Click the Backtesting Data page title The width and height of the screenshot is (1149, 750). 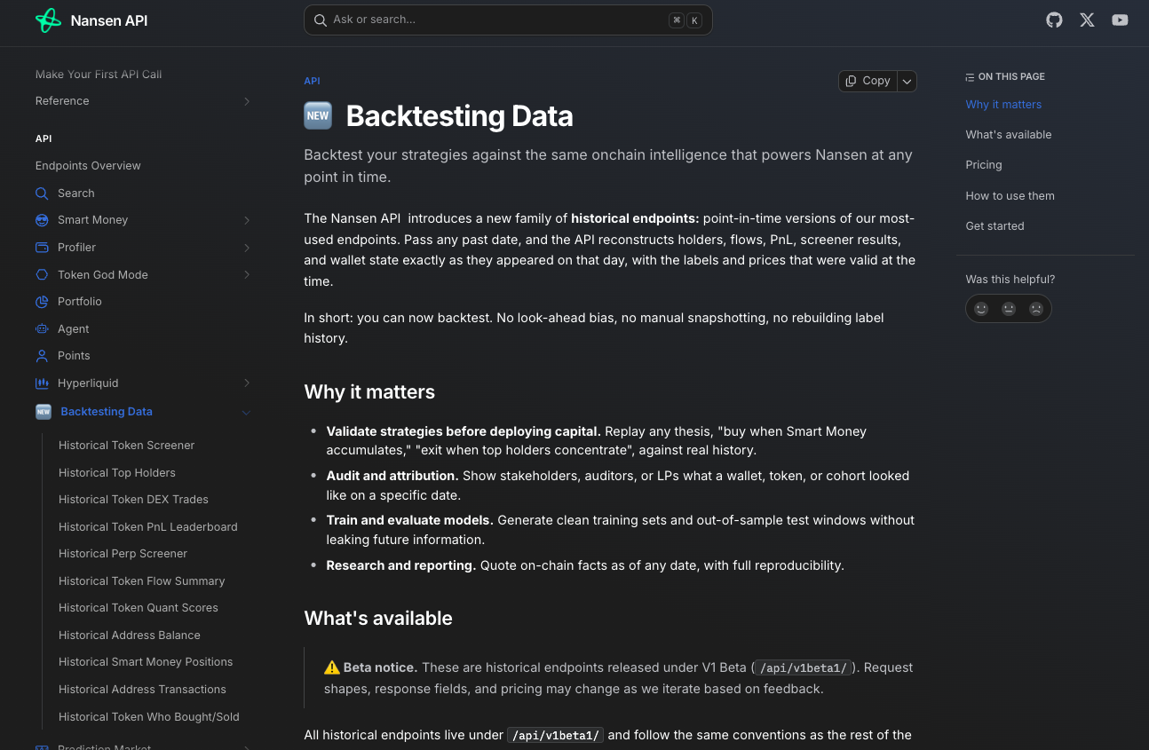[x=459, y=116]
